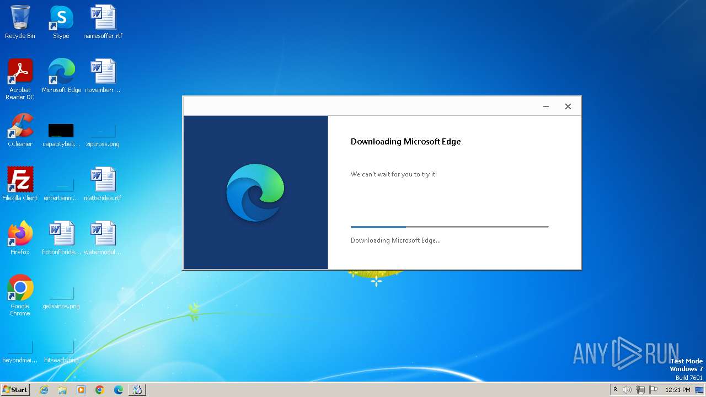Open Internet Explorer from the taskbar

tap(44, 390)
